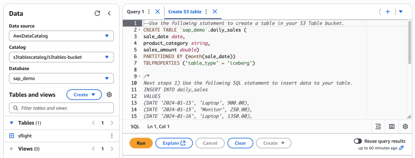Open Tables and views settings gear
The image size is (415, 158).
[x=109, y=95]
